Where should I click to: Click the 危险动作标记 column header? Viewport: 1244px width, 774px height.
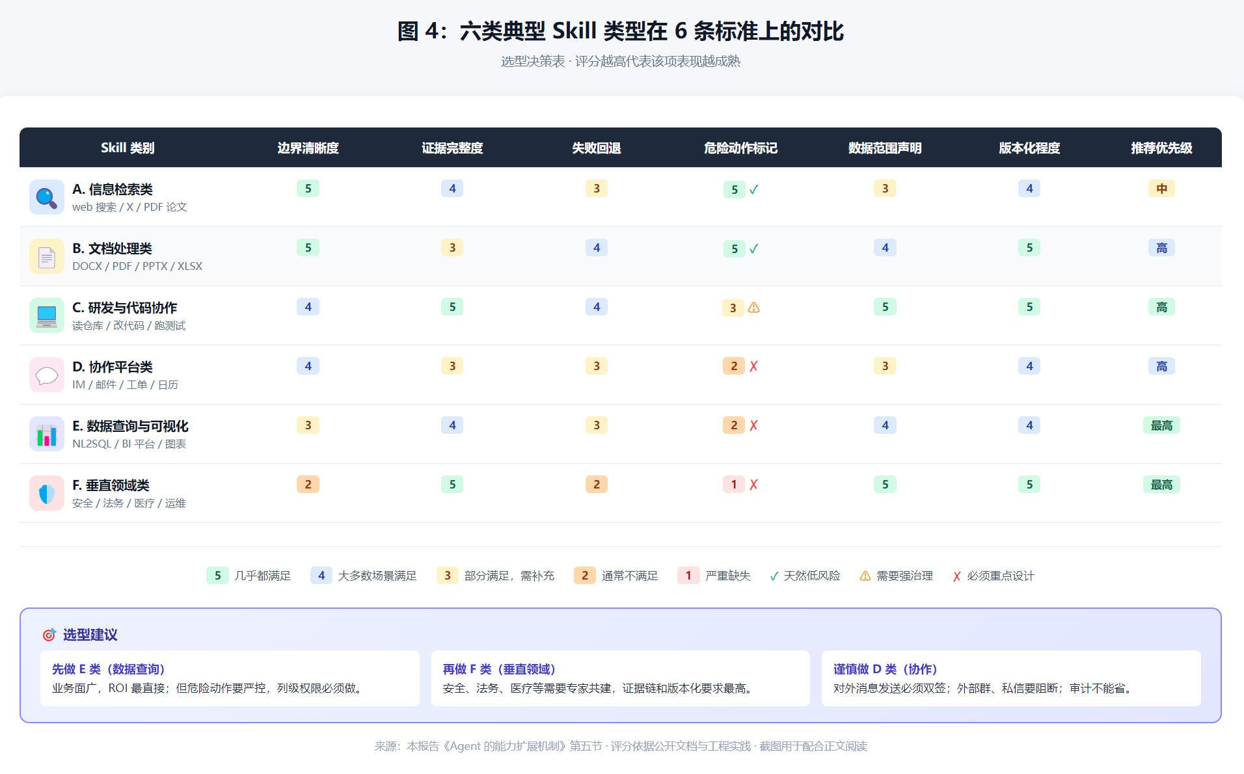pos(741,148)
